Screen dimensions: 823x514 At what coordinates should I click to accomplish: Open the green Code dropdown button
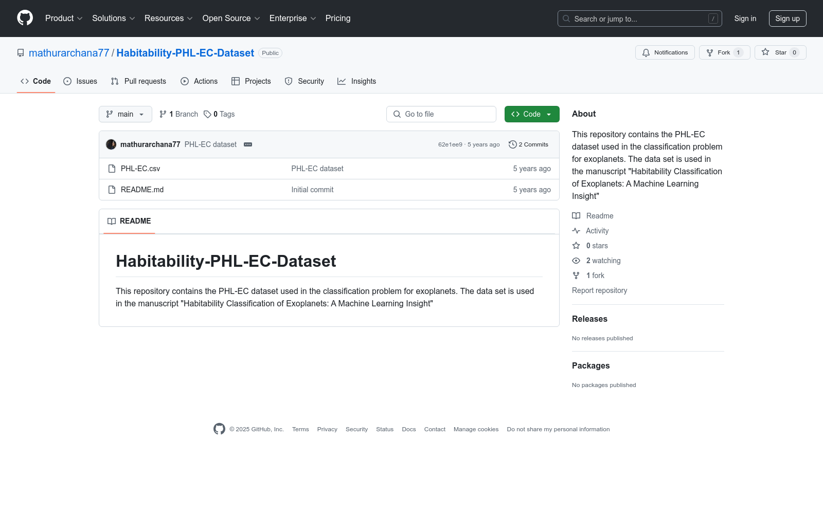[532, 114]
